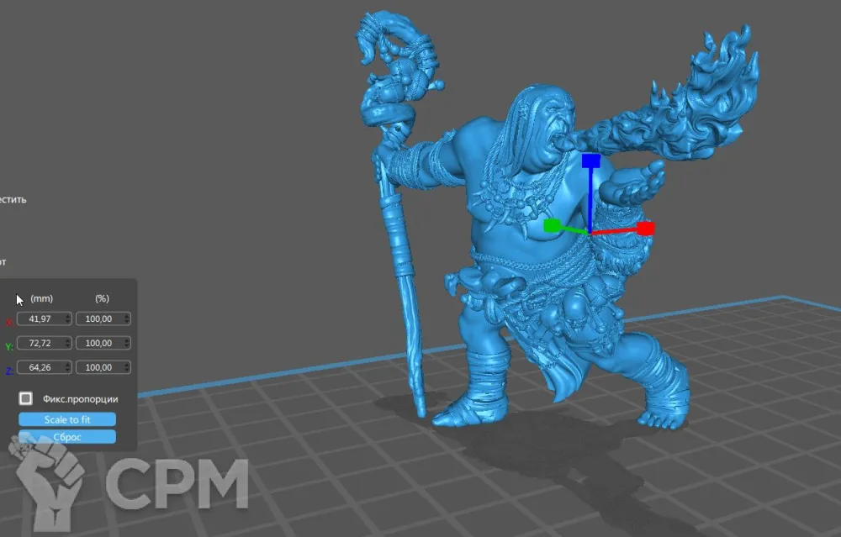This screenshot has width=841, height=537.
Task: Click the gizmo origin where axes meet
Action: point(590,231)
